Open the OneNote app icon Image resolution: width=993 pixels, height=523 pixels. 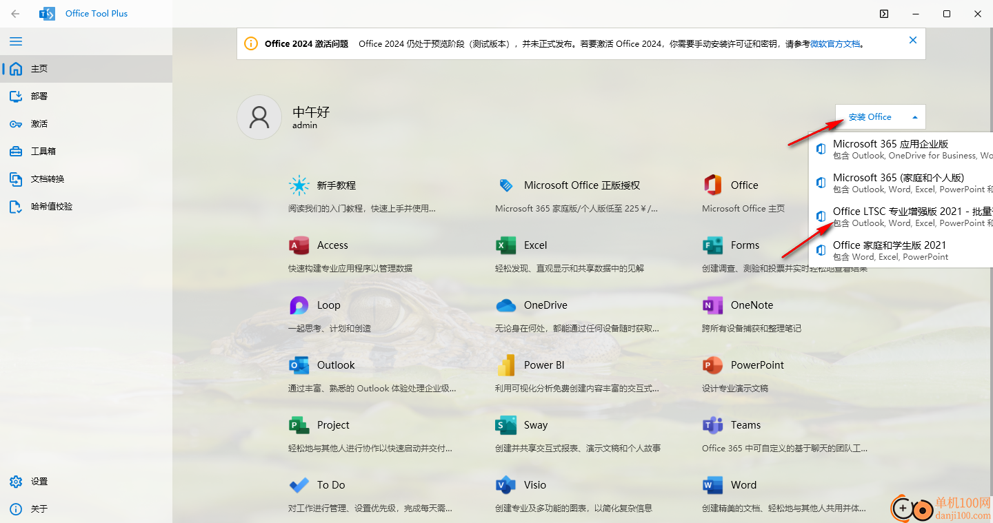[712, 305]
